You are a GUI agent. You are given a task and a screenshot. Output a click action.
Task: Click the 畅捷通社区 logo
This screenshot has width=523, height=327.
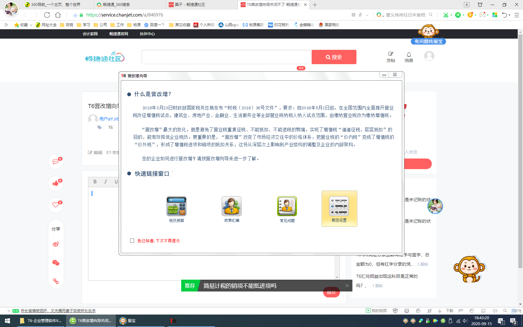tap(105, 57)
